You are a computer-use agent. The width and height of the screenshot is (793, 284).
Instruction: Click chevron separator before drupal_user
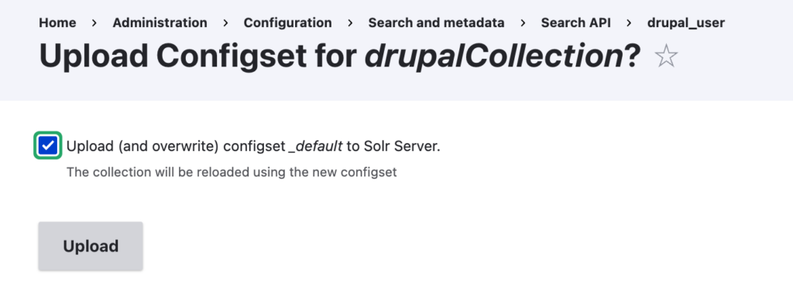coord(629,22)
